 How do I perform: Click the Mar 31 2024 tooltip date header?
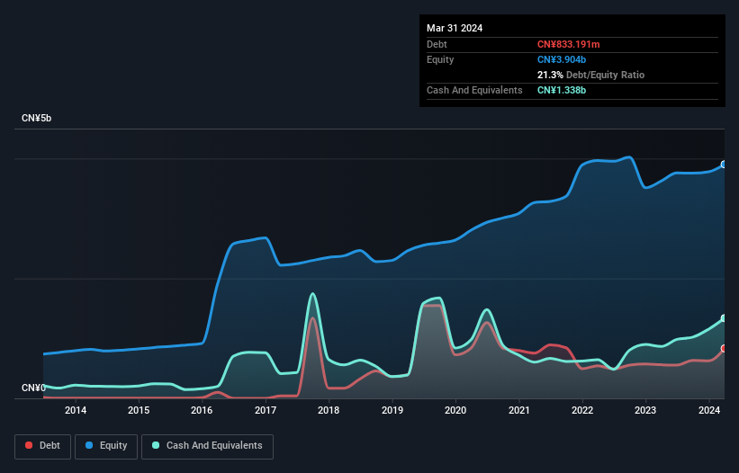tap(455, 28)
